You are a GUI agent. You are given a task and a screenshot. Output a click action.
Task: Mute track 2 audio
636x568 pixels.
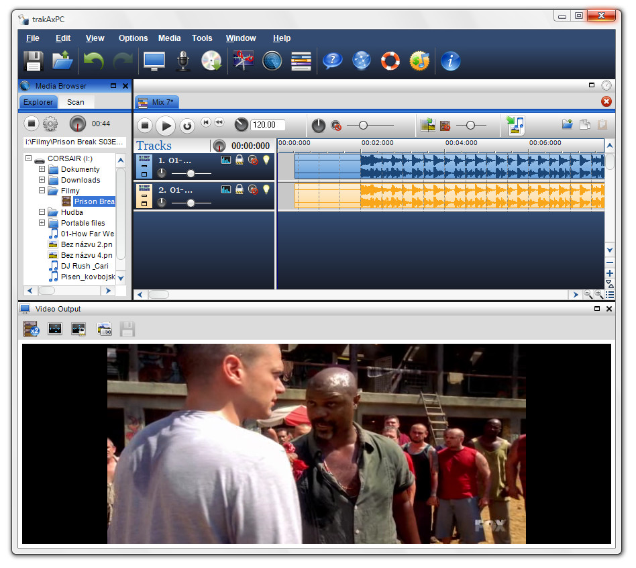click(253, 189)
